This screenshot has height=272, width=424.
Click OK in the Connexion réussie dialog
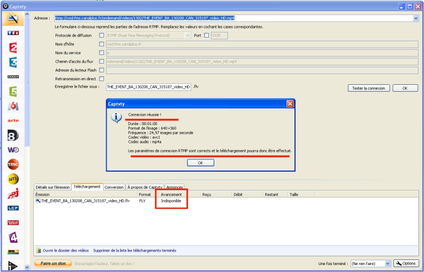(200, 163)
